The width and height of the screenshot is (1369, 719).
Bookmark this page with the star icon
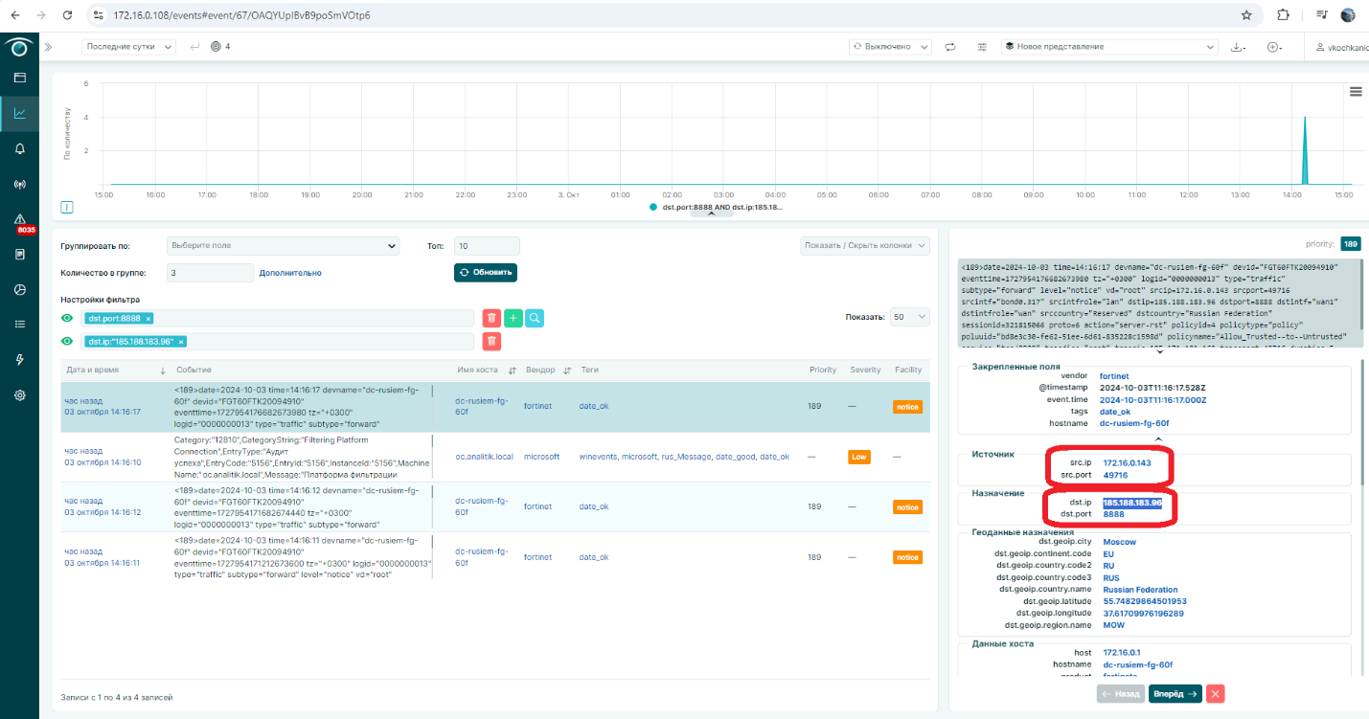[x=1246, y=15]
